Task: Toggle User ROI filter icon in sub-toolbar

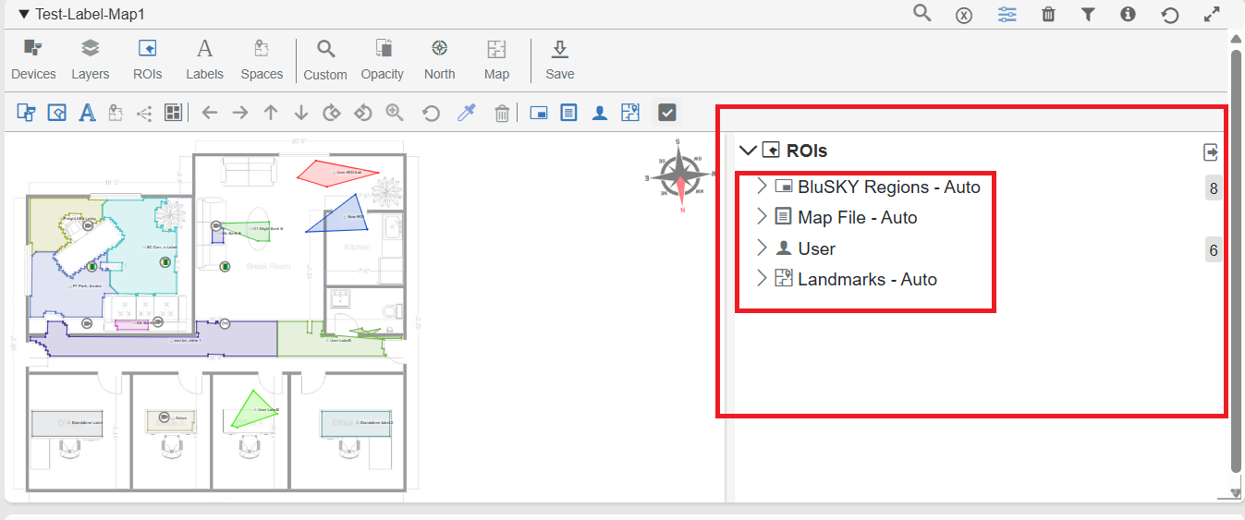Action: click(600, 113)
